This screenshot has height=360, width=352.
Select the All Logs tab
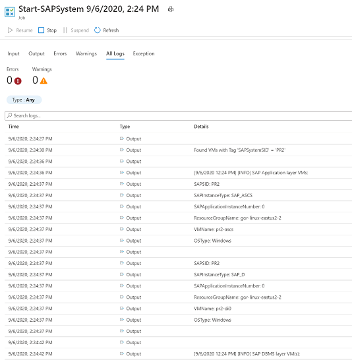[115, 53]
